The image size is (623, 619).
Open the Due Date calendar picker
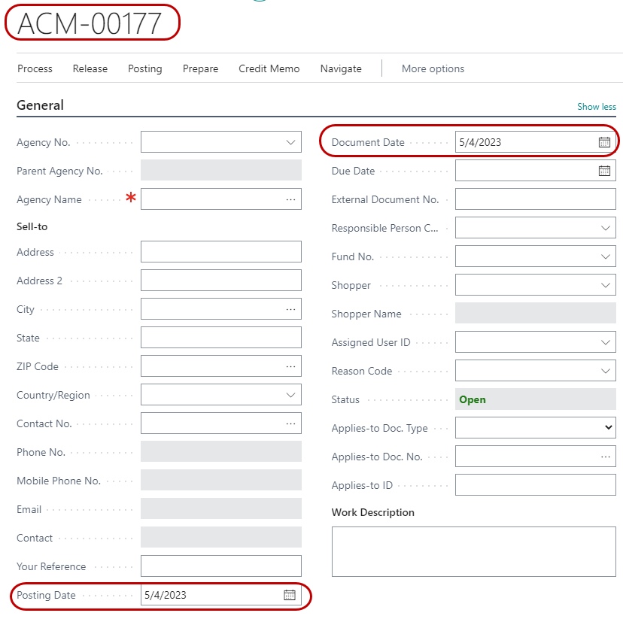tap(604, 171)
